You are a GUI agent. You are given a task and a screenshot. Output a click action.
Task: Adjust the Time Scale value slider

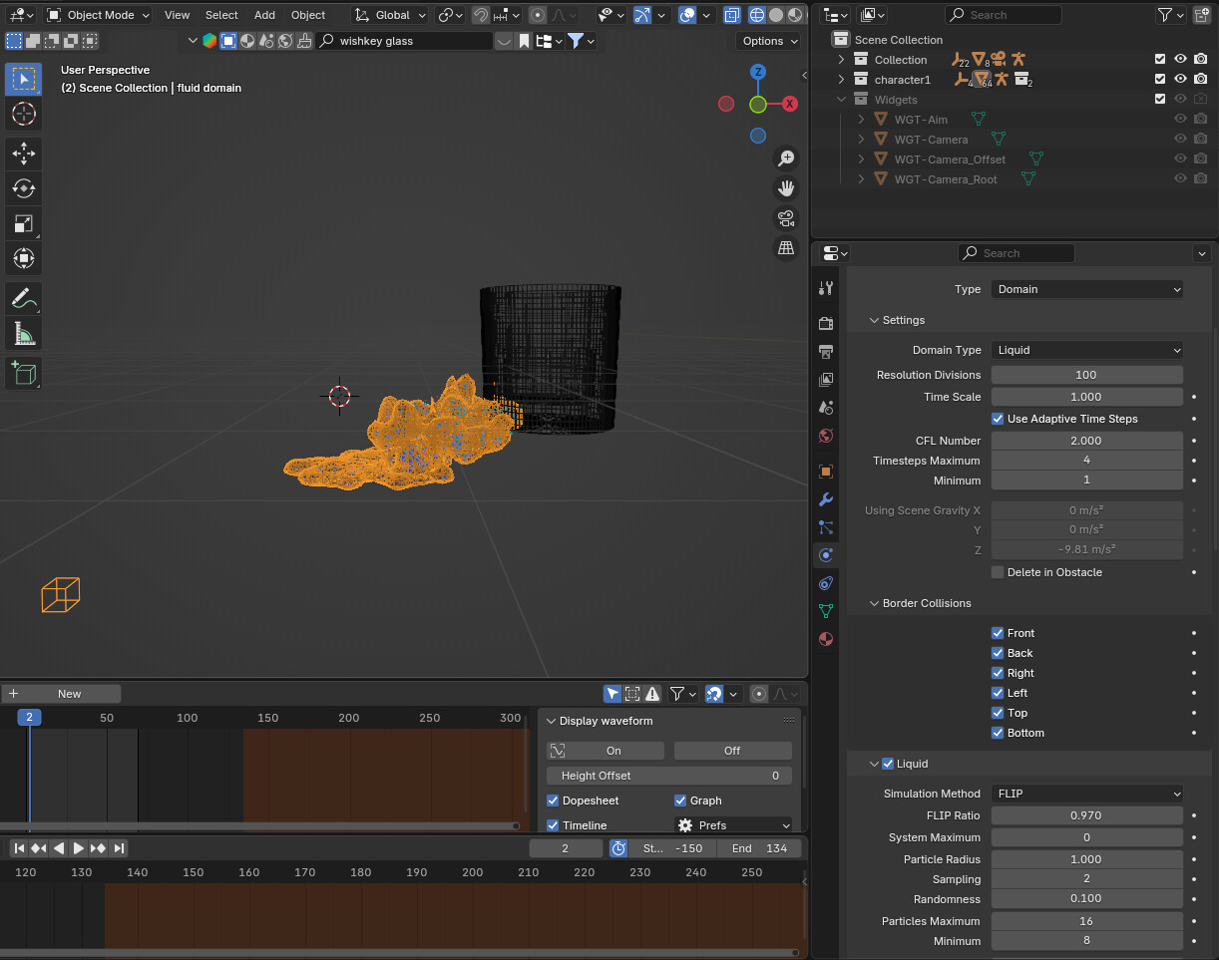[1086, 397]
